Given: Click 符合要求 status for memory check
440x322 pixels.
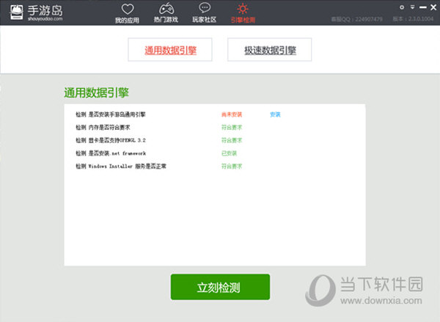Looking at the screenshot, I should (232, 128).
